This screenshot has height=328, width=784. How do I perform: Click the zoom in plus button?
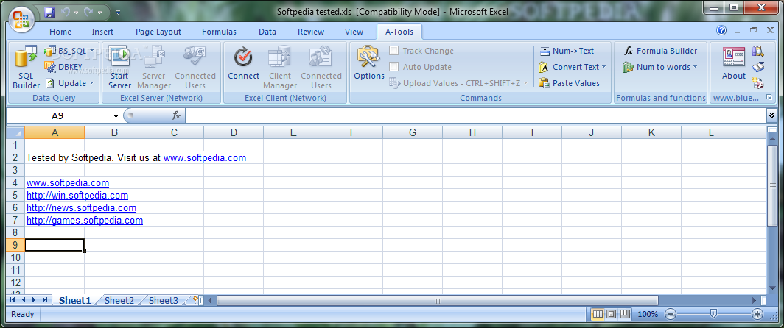(757, 314)
